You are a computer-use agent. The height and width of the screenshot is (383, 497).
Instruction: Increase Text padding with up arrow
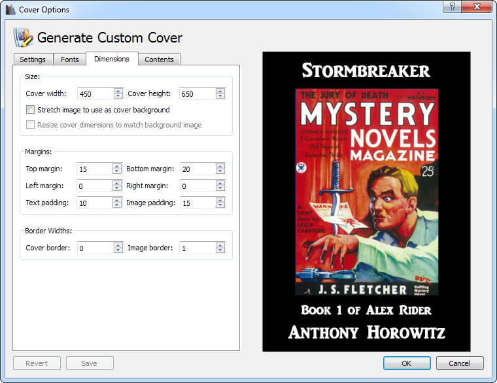[x=117, y=200]
